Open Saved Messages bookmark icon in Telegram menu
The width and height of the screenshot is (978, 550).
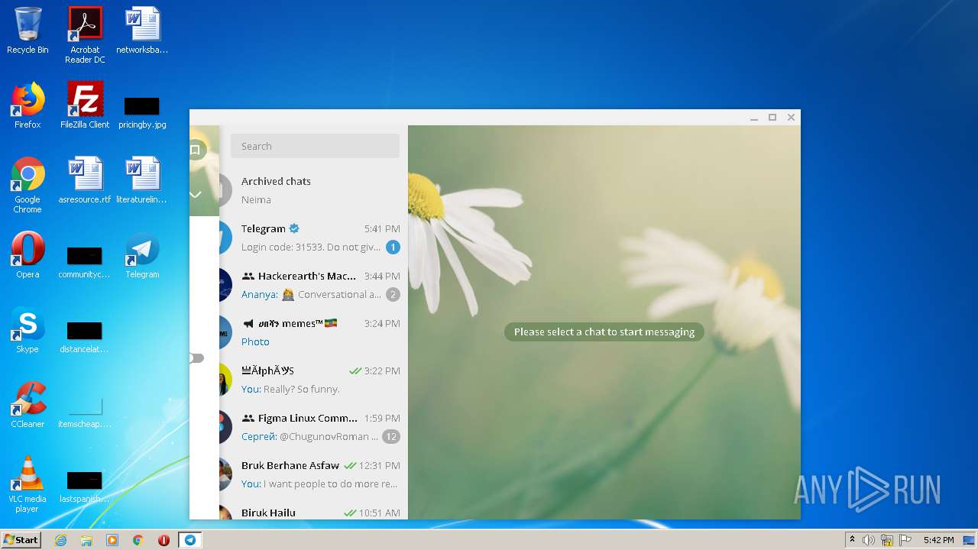coord(196,150)
